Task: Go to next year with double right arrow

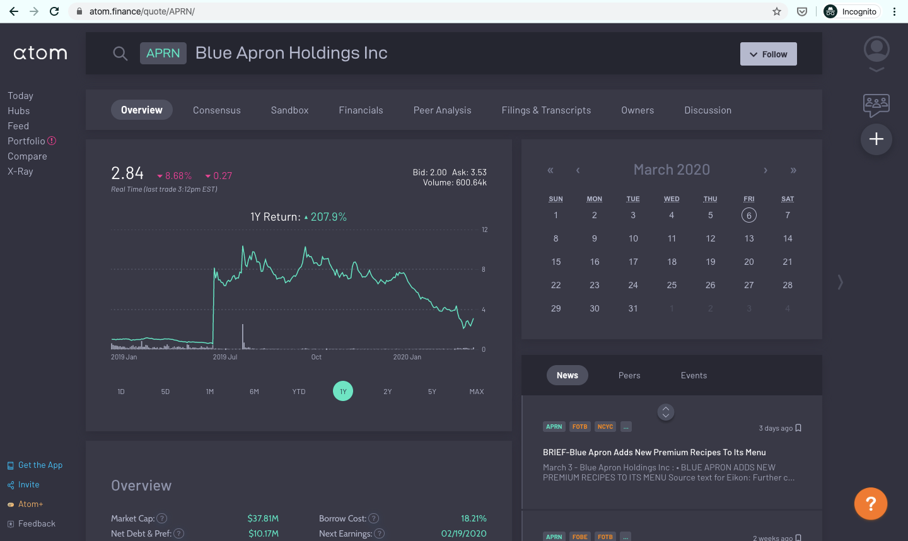Action: (x=793, y=170)
